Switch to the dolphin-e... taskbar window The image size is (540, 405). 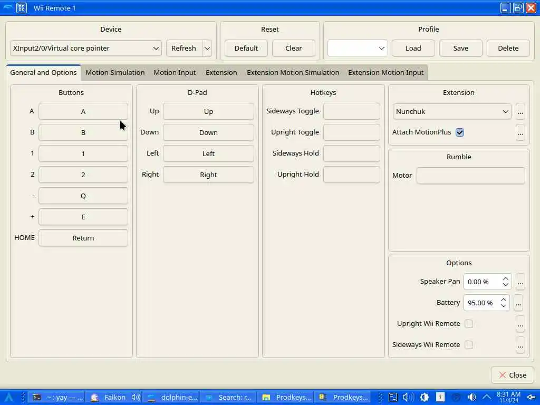coord(171,397)
